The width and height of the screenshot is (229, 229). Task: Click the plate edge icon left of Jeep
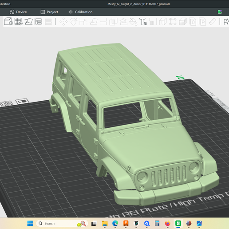pos(22,102)
